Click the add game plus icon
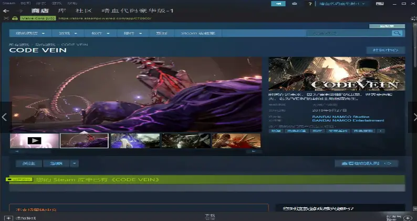This screenshot has height=221, width=417. [8, 218]
